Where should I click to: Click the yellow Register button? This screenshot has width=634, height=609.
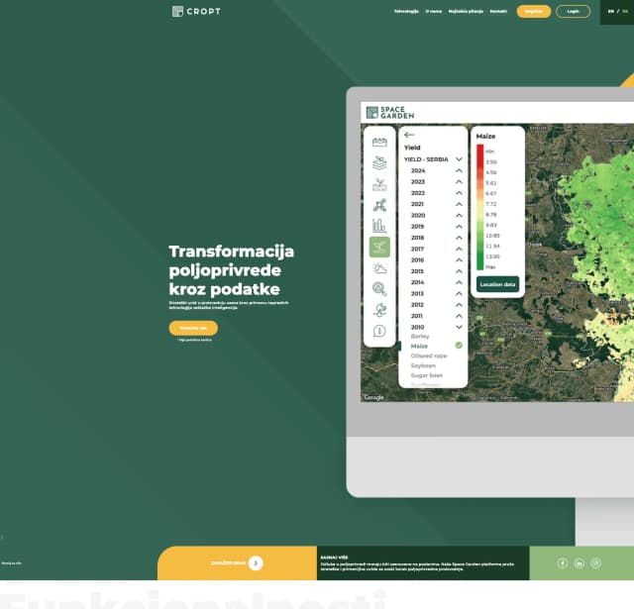click(533, 11)
